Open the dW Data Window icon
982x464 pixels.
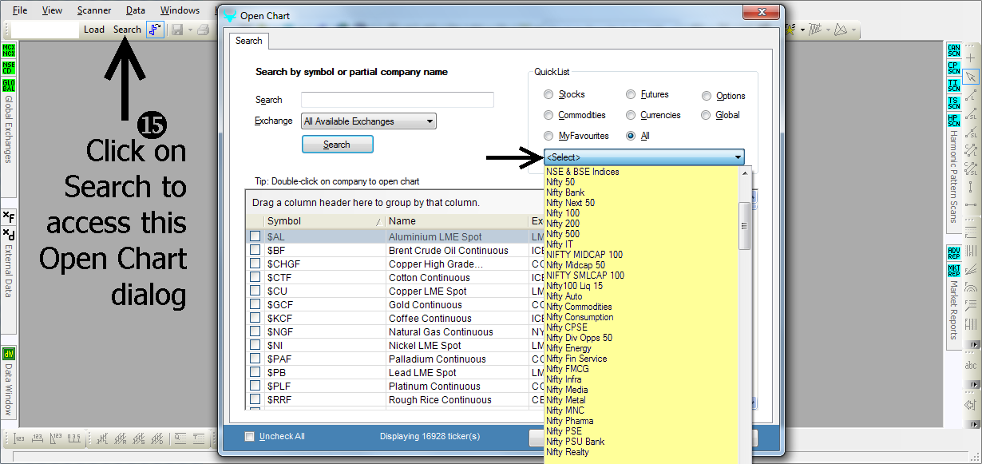coord(9,354)
